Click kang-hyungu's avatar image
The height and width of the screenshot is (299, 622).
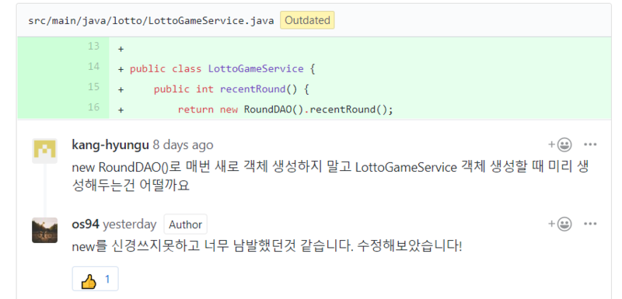click(44, 151)
